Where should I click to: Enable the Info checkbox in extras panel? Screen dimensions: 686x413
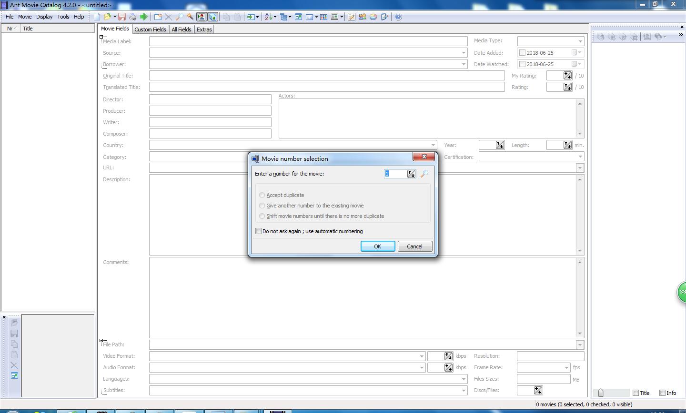(662, 393)
